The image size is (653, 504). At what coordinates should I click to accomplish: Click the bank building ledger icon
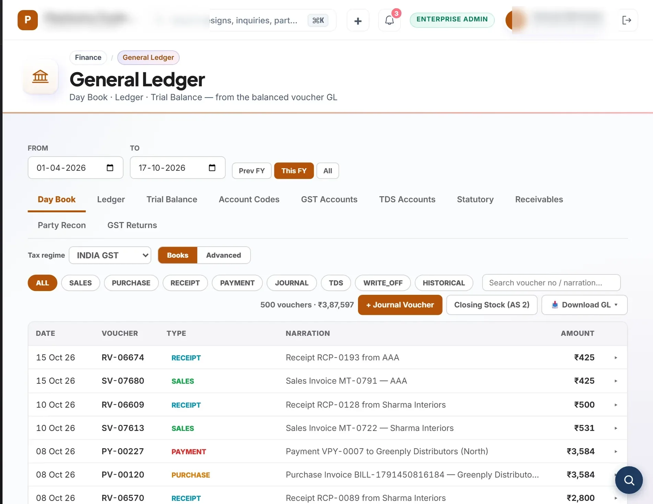point(40,77)
